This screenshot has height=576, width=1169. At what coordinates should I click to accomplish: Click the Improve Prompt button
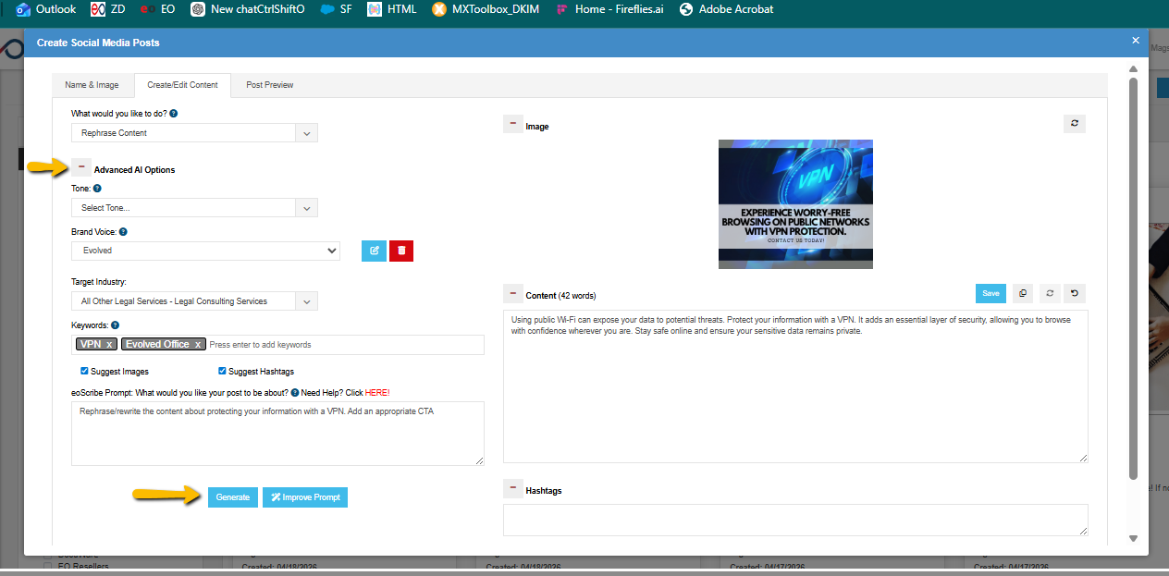click(x=305, y=496)
